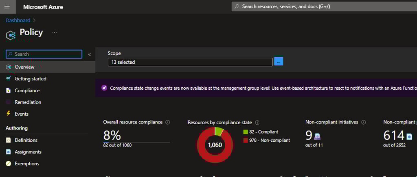This screenshot has width=417, height=177.
Task: Click the 1,060 total in donut center
Action: (x=215, y=145)
